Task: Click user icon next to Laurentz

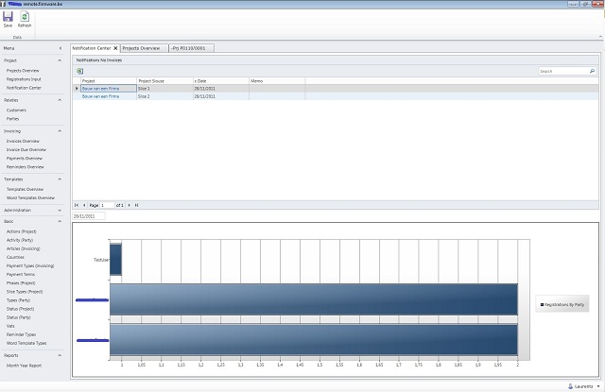Action: pos(570,385)
